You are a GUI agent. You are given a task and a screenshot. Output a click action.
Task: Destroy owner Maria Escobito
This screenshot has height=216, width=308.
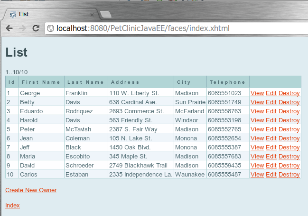(x=289, y=157)
